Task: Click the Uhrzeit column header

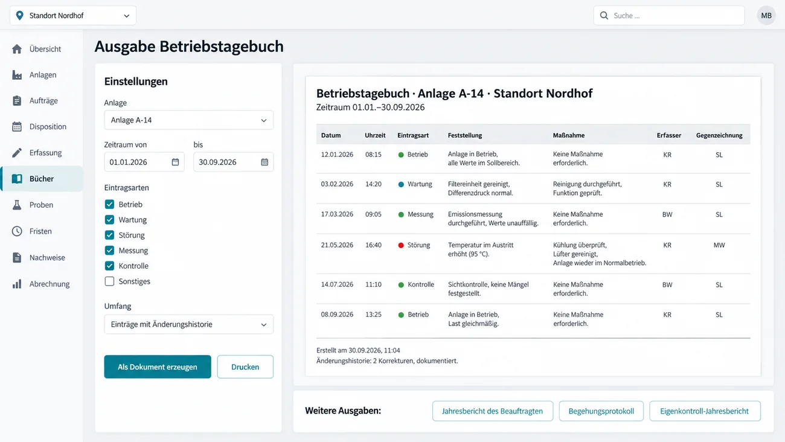Action: click(x=375, y=135)
